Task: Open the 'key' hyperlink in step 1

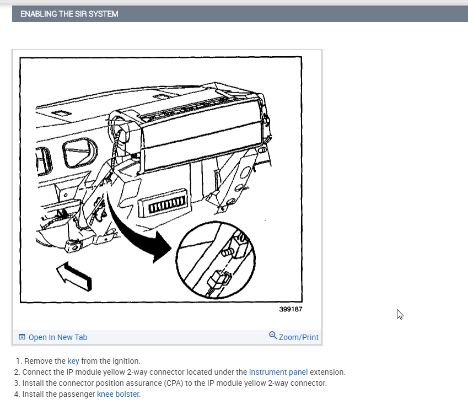Action: point(73,361)
